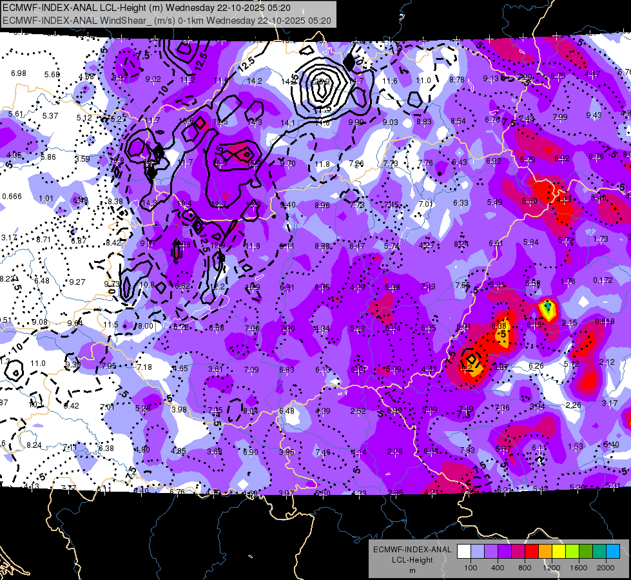Click the wind shear value 1.53
This screenshot has width=631, height=580.
(576, 446)
